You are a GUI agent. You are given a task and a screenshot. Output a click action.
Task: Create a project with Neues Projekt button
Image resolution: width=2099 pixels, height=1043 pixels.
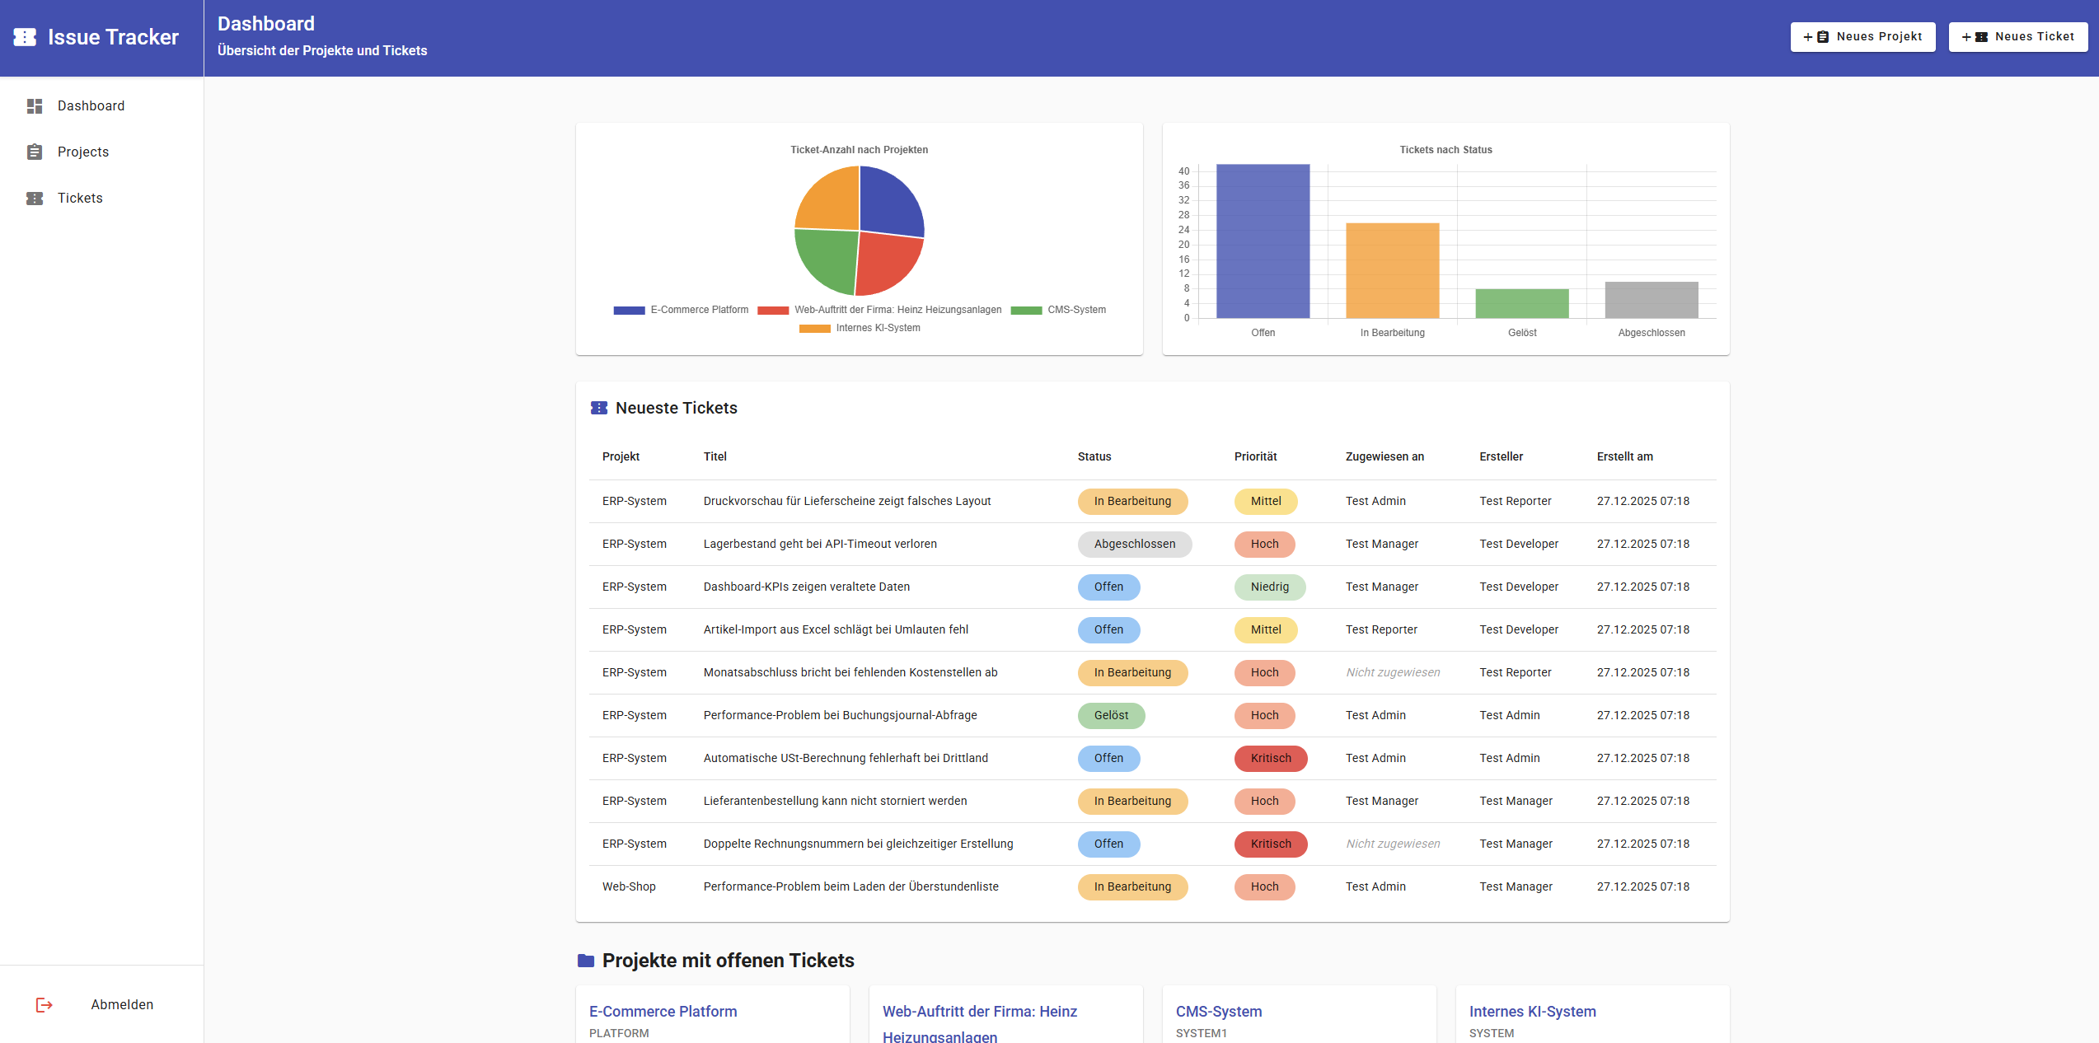pyautogui.click(x=1862, y=37)
